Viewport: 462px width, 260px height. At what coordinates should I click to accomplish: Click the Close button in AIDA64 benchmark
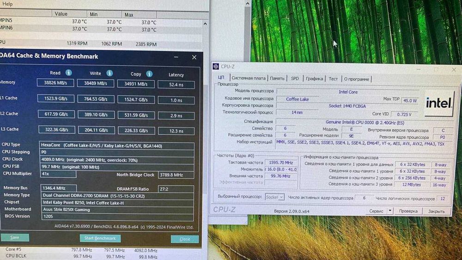[185, 239]
